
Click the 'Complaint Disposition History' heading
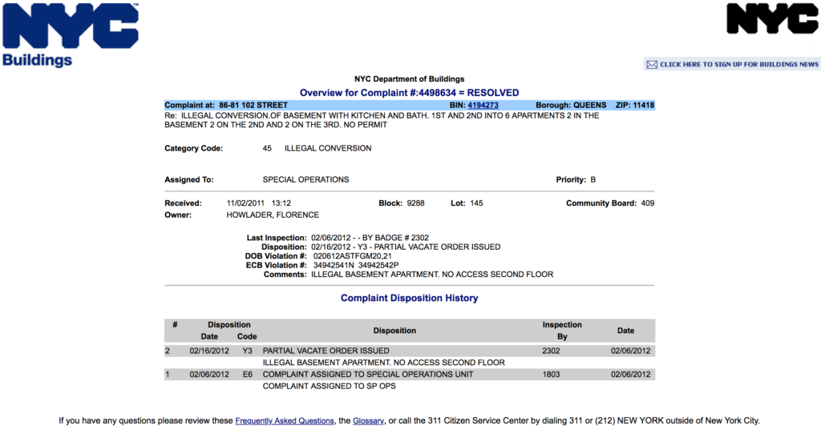409,298
